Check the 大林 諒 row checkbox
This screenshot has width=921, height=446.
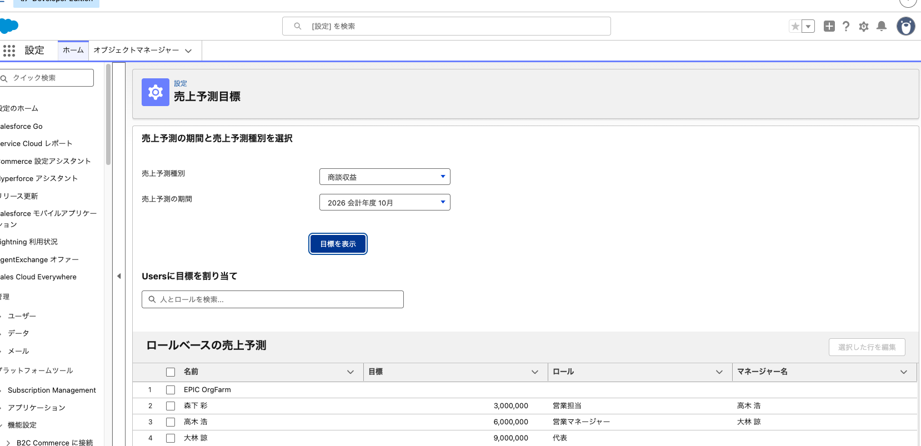coord(171,438)
